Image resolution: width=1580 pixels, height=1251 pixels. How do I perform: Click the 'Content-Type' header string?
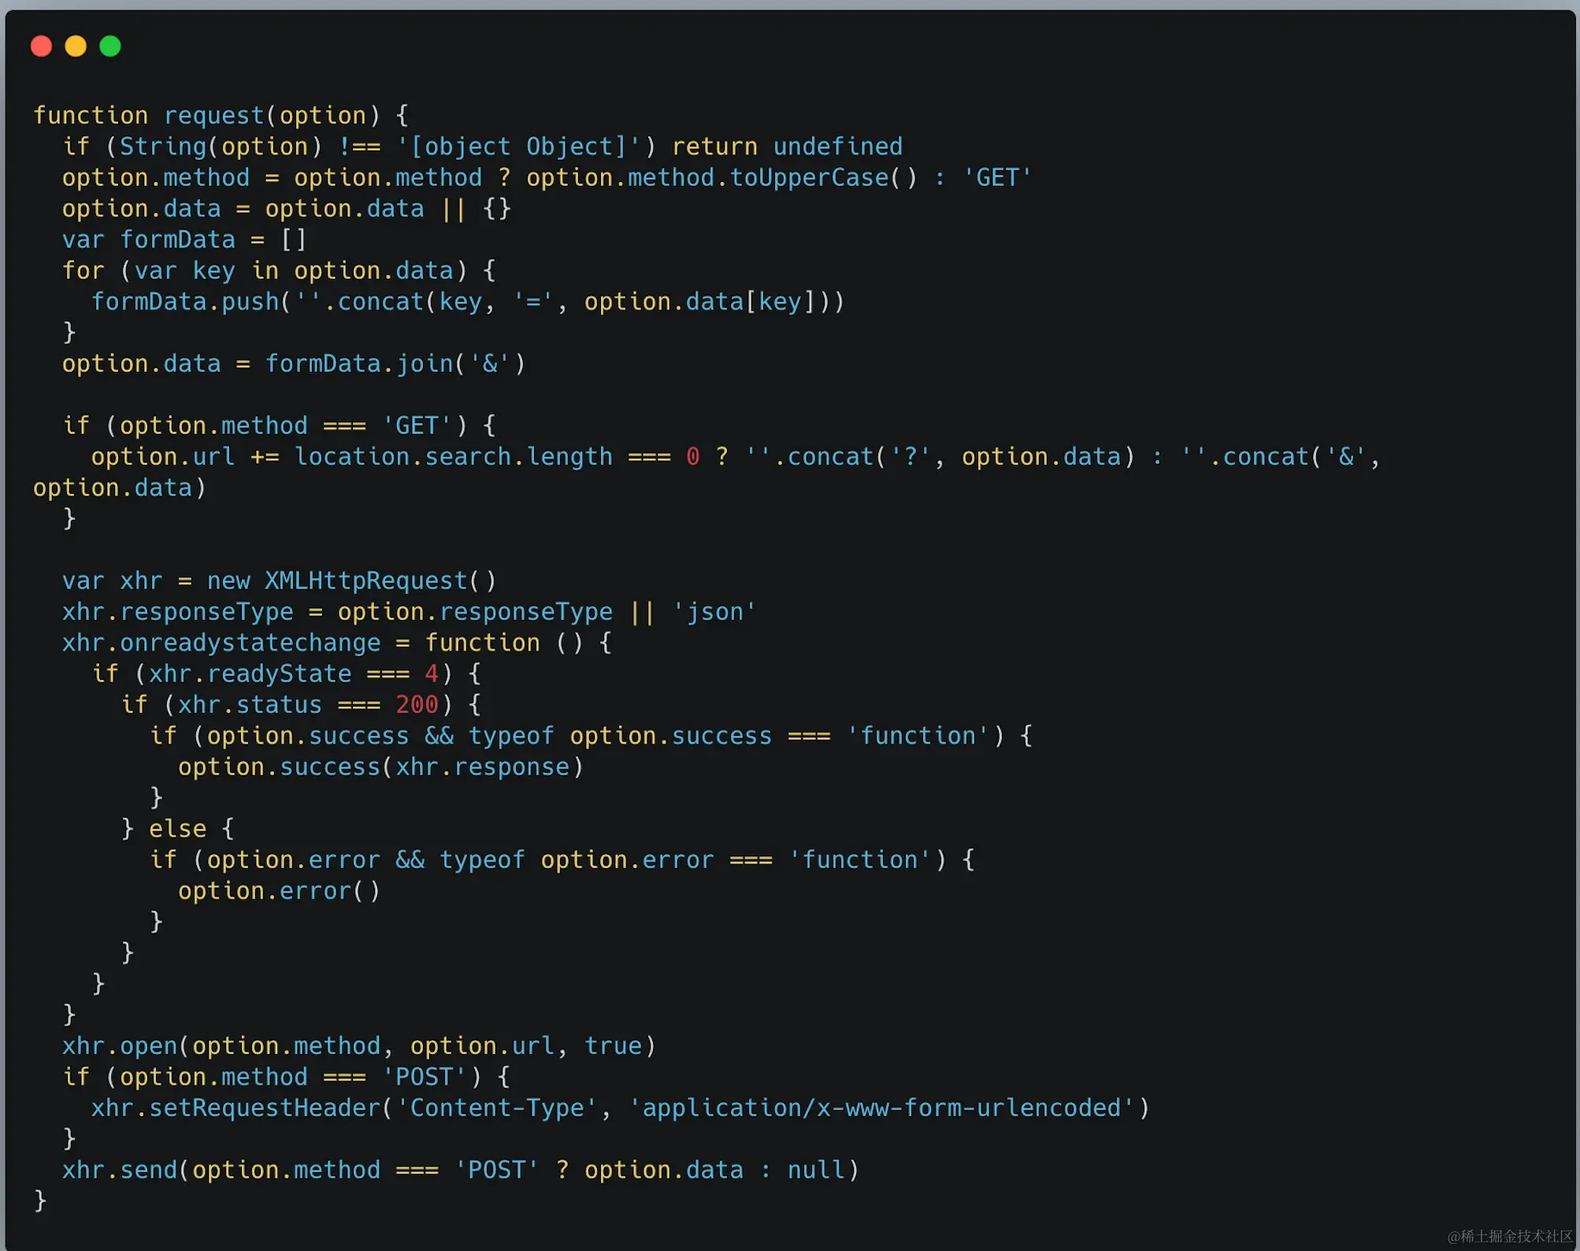pos(496,1108)
